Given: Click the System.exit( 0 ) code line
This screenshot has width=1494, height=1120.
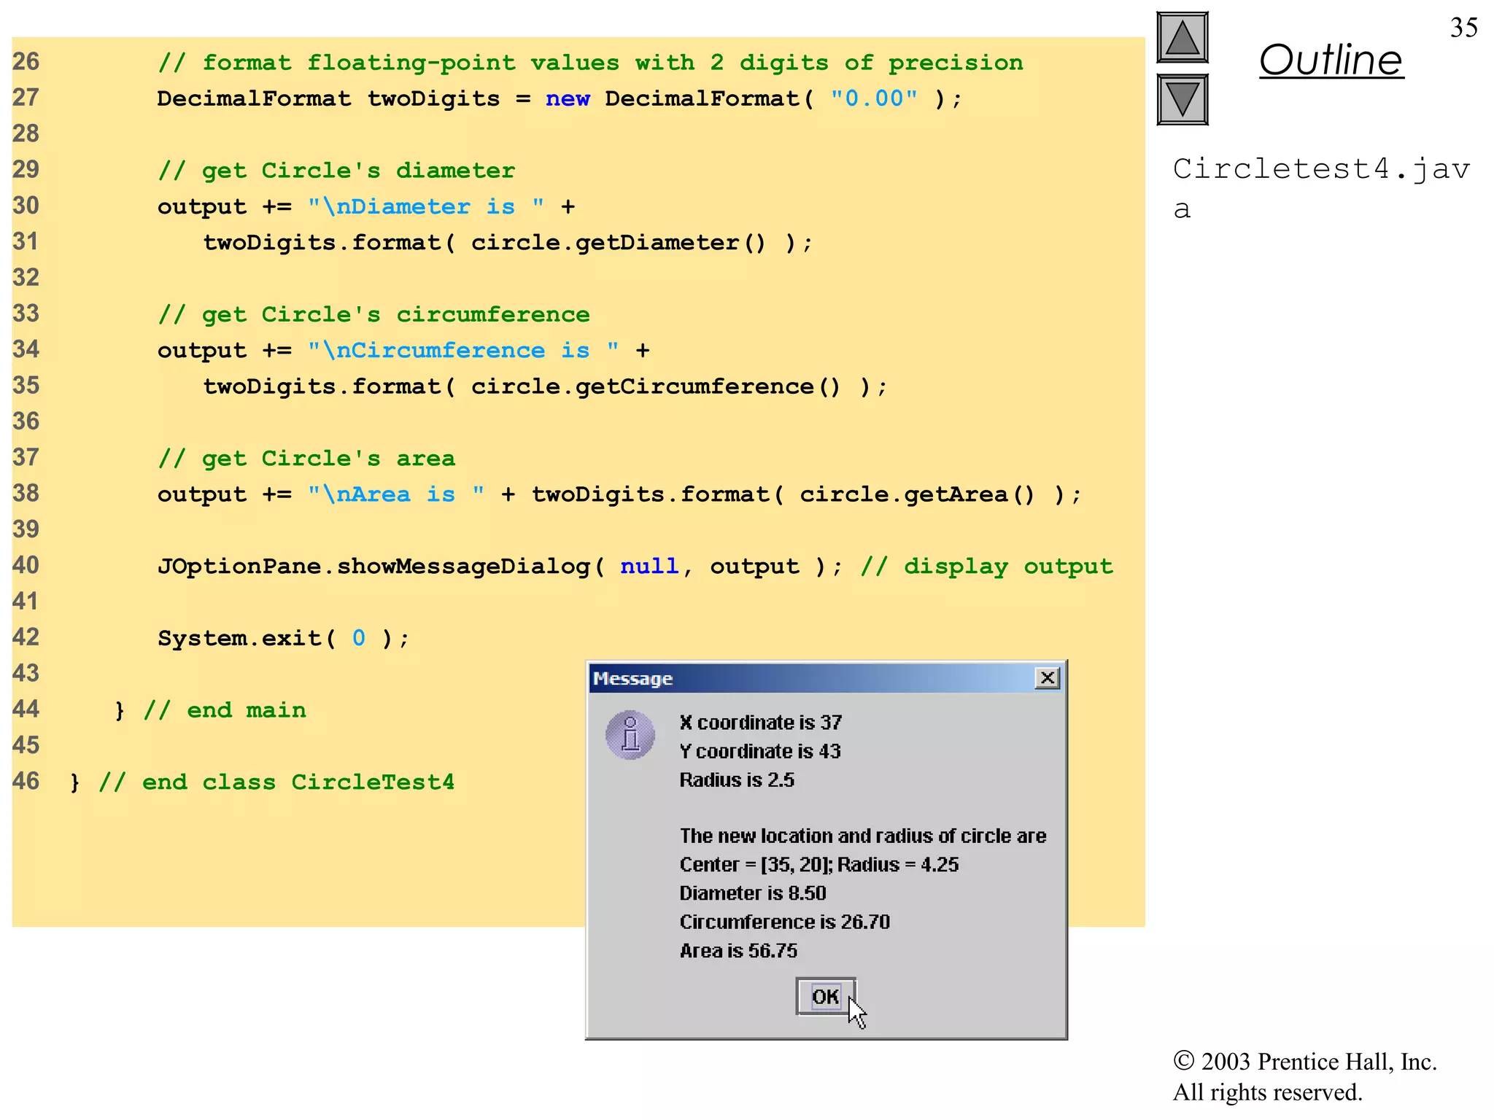Looking at the screenshot, I should click(283, 638).
